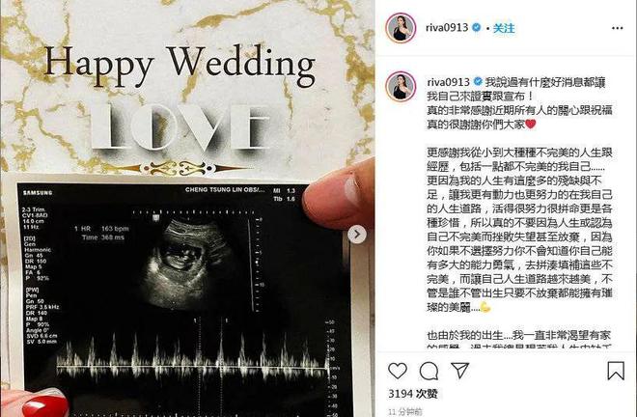View the 3194 次赞 likes list

[413, 394]
